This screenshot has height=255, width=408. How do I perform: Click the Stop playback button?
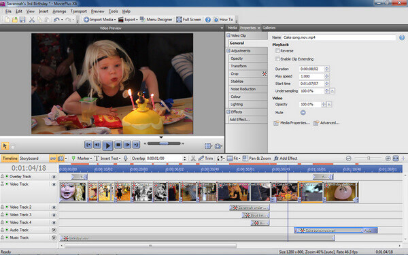click(x=118, y=145)
